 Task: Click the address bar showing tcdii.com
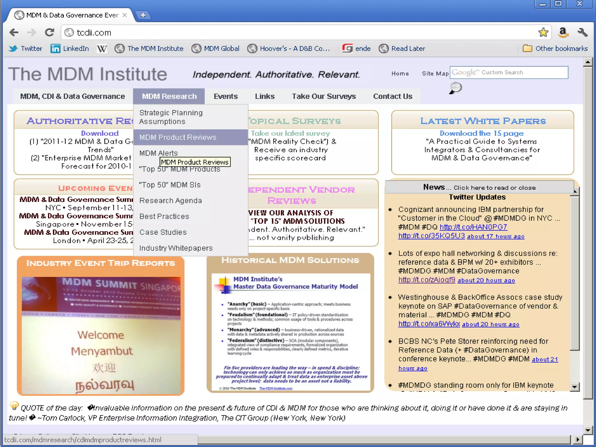pyautogui.click(x=300, y=32)
